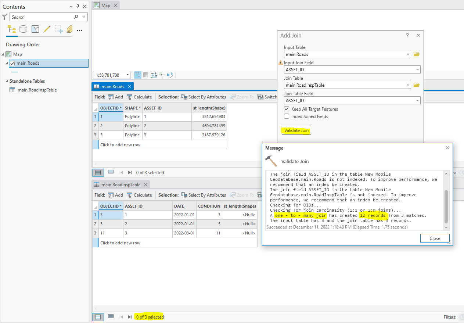Select List By Snapping icon

(58, 29)
